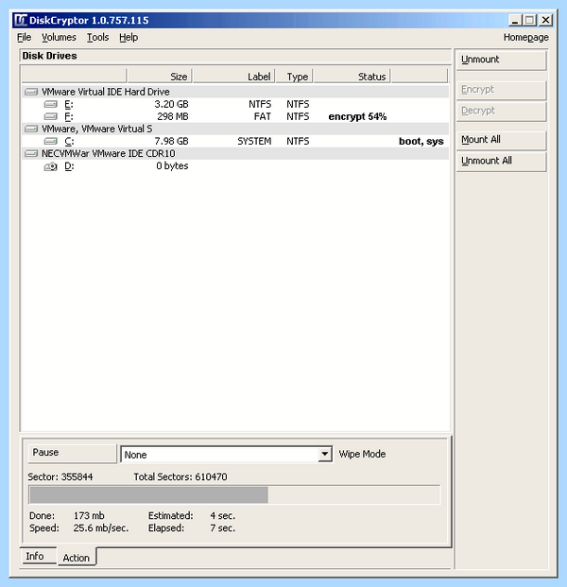Click the drive icon next to E:
This screenshot has height=587, width=567.
click(x=50, y=104)
